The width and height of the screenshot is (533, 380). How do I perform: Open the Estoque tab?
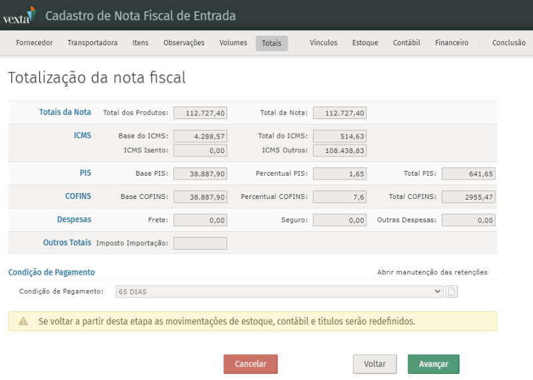(365, 43)
